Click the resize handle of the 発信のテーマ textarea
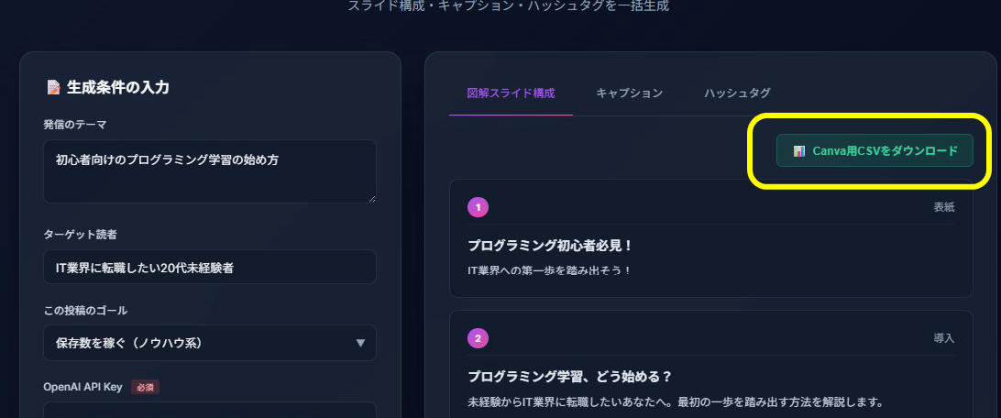This screenshot has height=418, width=1001. coord(371,198)
